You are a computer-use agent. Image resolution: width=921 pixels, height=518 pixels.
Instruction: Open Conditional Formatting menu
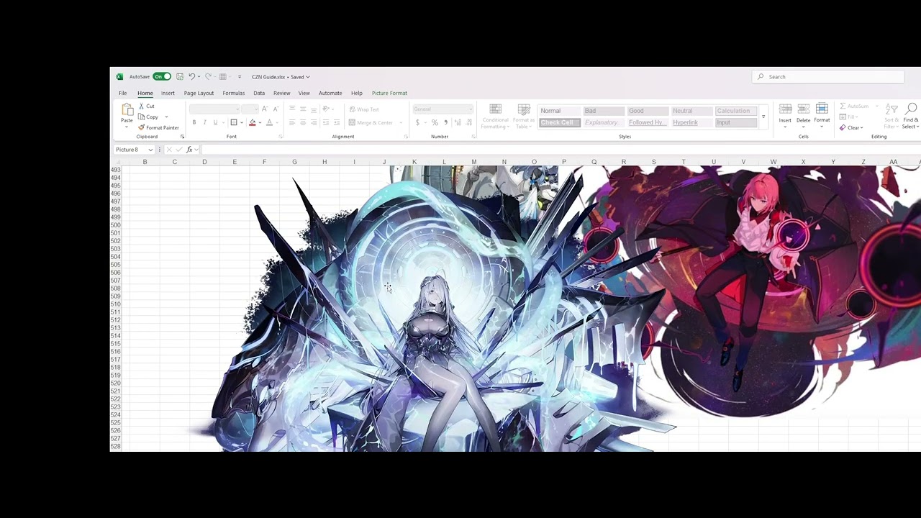tap(495, 117)
